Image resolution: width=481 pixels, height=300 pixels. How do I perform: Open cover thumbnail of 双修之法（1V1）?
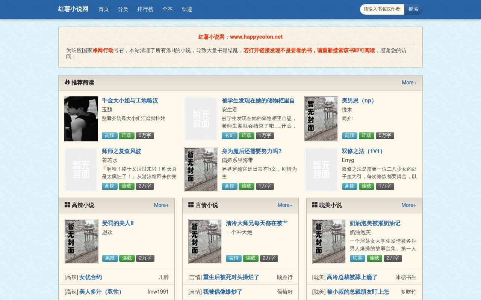coord(321,169)
